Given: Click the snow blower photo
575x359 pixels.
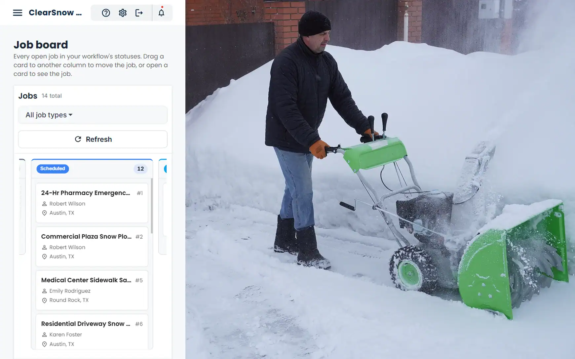Looking at the screenshot, I should tap(380, 179).
